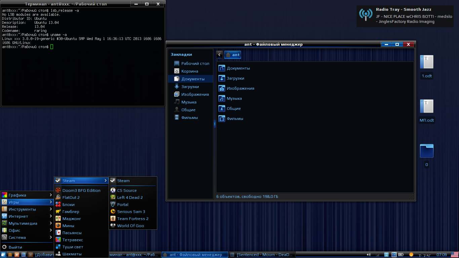The image size is (459, 258).
Task: Launch World Of Goo
Action: 133,226
